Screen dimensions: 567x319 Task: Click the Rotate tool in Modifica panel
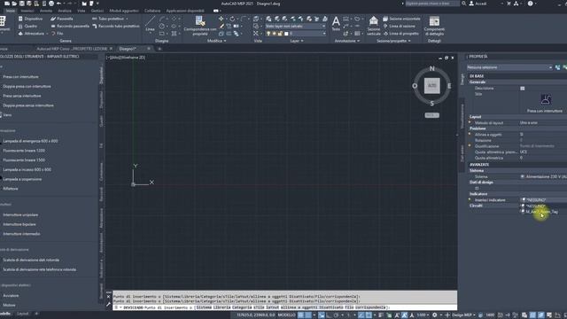point(232,19)
